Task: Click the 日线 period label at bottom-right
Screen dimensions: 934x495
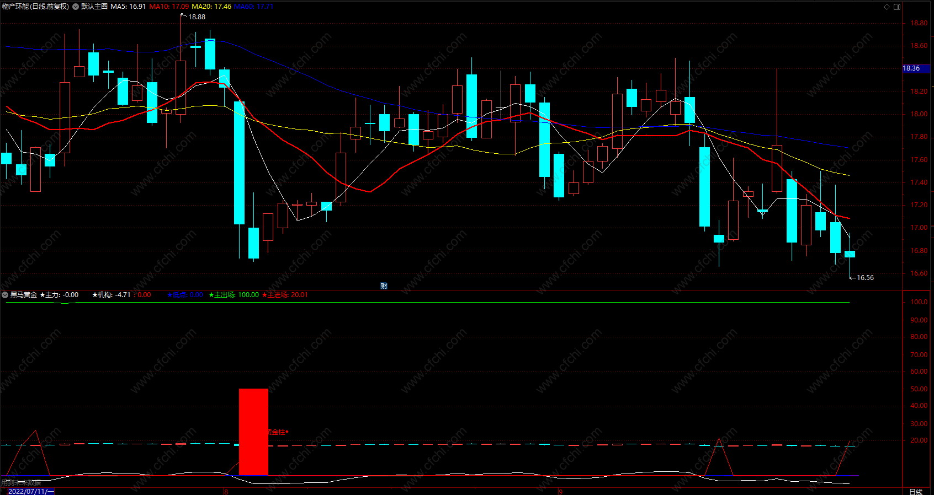Action: 916,491
